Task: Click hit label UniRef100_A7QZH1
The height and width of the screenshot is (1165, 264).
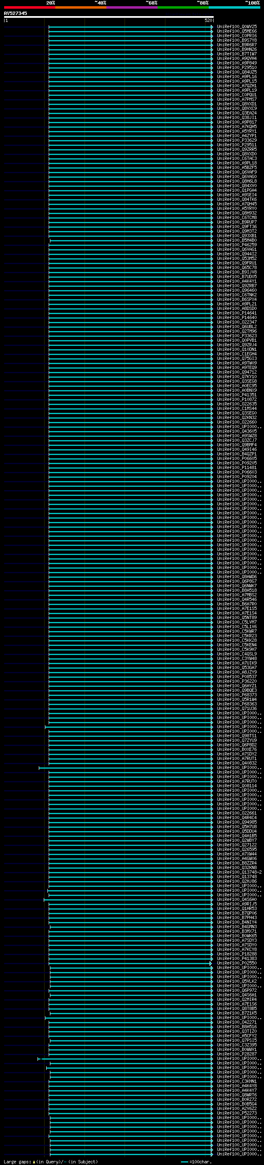Action: coord(237,86)
